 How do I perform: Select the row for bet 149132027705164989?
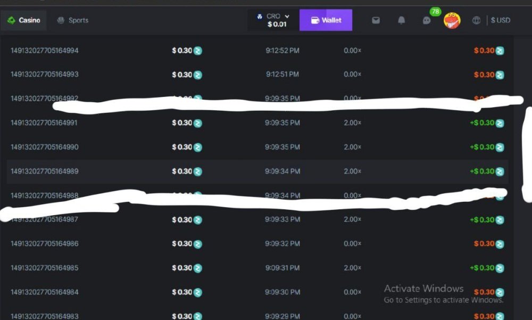pyautogui.click(x=257, y=171)
